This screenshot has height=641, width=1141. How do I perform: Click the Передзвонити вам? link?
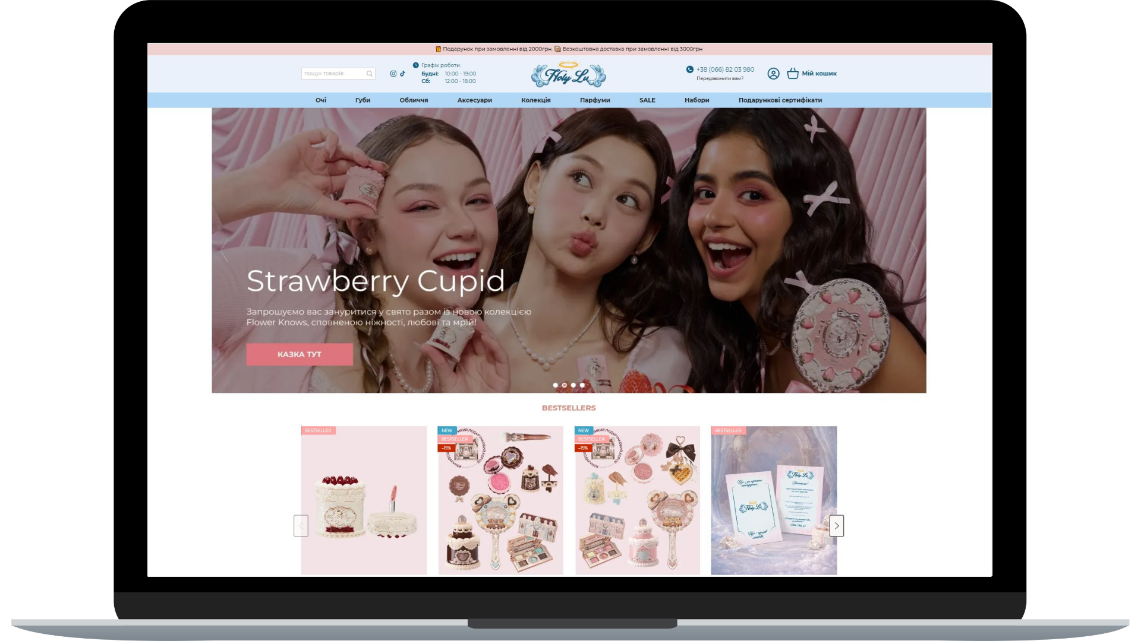(720, 78)
